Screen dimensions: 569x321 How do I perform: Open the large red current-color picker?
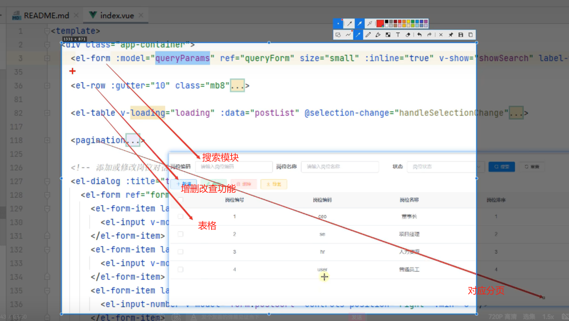(380, 24)
